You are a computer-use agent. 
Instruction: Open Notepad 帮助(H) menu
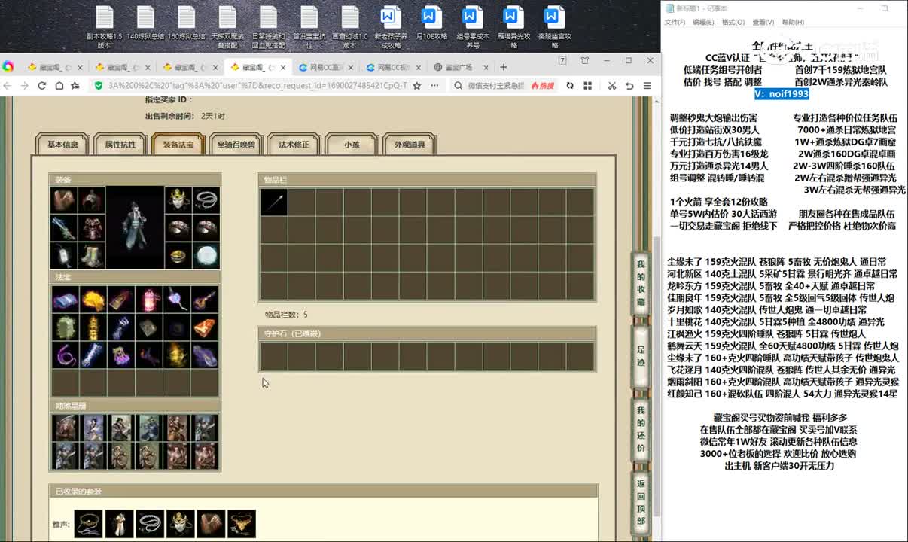pyautogui.click(x=793, y=23)
